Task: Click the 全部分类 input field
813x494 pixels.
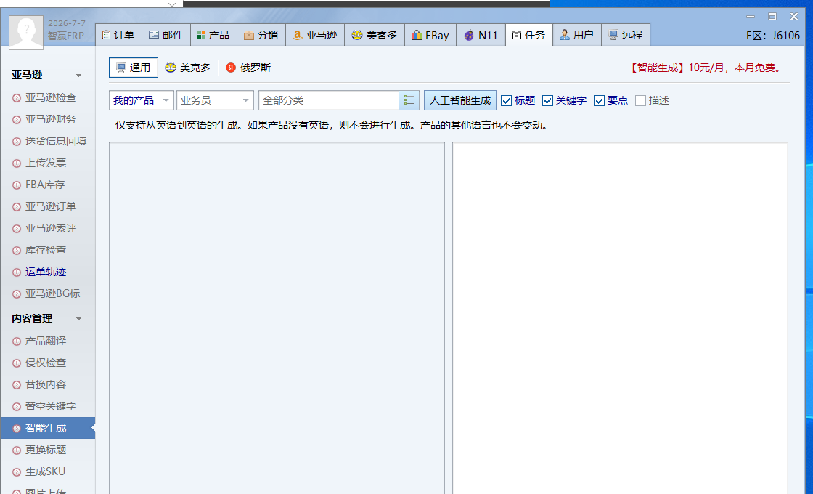Action: (329, 100)
